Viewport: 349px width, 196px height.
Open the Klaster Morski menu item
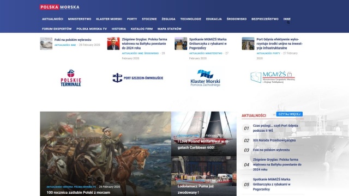point(109,19)
